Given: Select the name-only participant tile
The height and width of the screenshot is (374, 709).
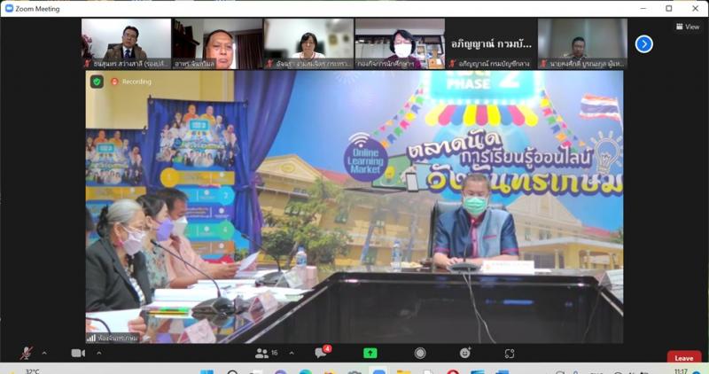Looking at the screenshot, I should (491, 43).
